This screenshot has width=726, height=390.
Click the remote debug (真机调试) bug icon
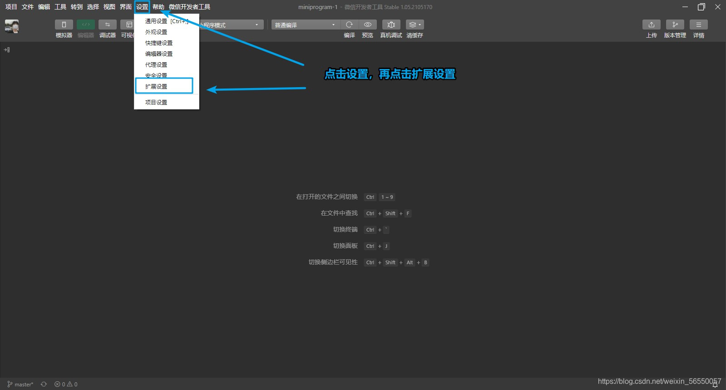391,25
